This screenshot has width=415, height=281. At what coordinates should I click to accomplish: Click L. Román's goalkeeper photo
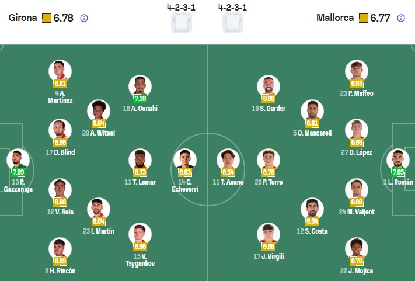pyautogui.click(x=397, y=159)
